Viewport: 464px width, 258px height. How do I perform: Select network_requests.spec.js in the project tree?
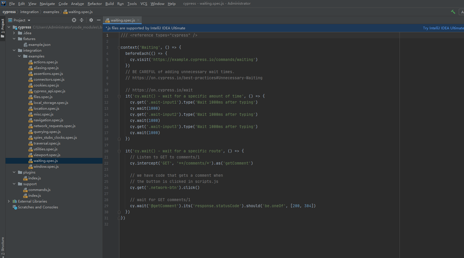pos(54,126)
